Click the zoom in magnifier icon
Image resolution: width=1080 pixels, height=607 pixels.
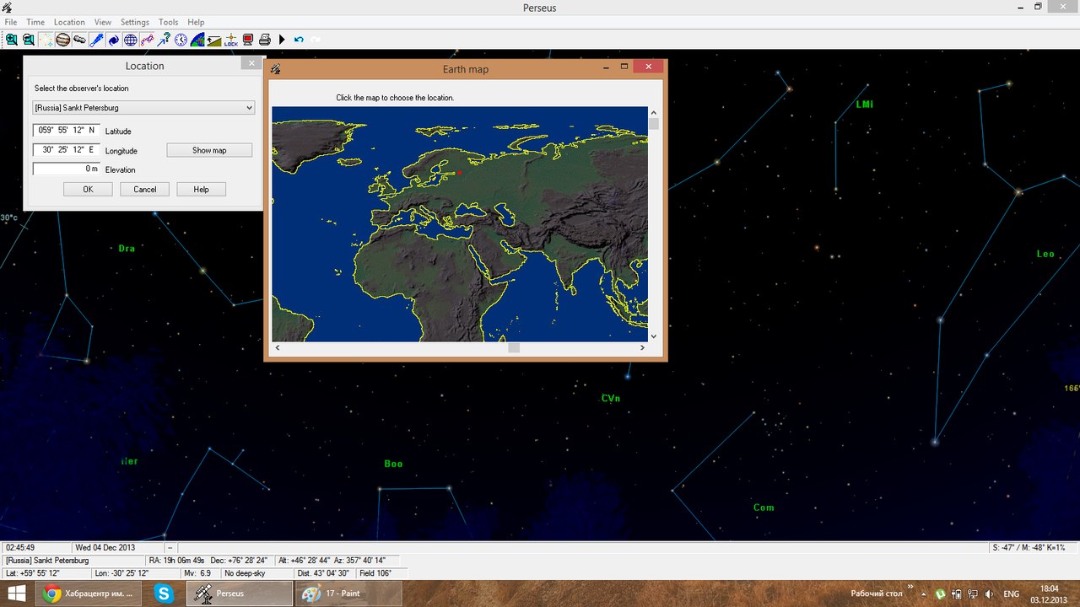point(12,40)
